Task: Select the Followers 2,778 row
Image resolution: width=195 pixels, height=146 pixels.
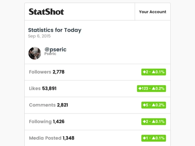Action: tap(97, 72)
